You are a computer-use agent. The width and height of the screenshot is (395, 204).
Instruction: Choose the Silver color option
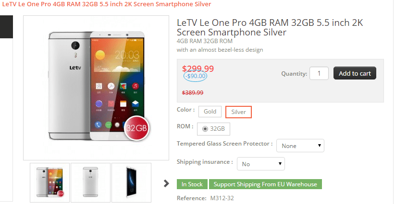(238, 112)
